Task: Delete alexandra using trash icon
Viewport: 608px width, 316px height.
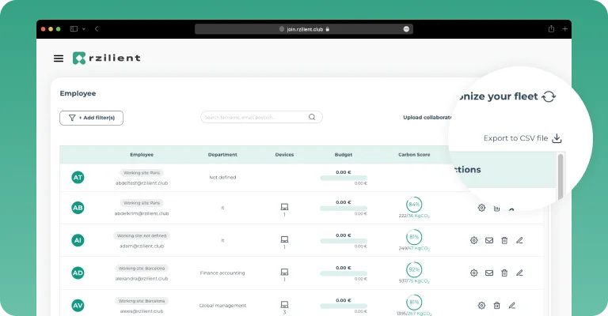Action: click(504, 273)
